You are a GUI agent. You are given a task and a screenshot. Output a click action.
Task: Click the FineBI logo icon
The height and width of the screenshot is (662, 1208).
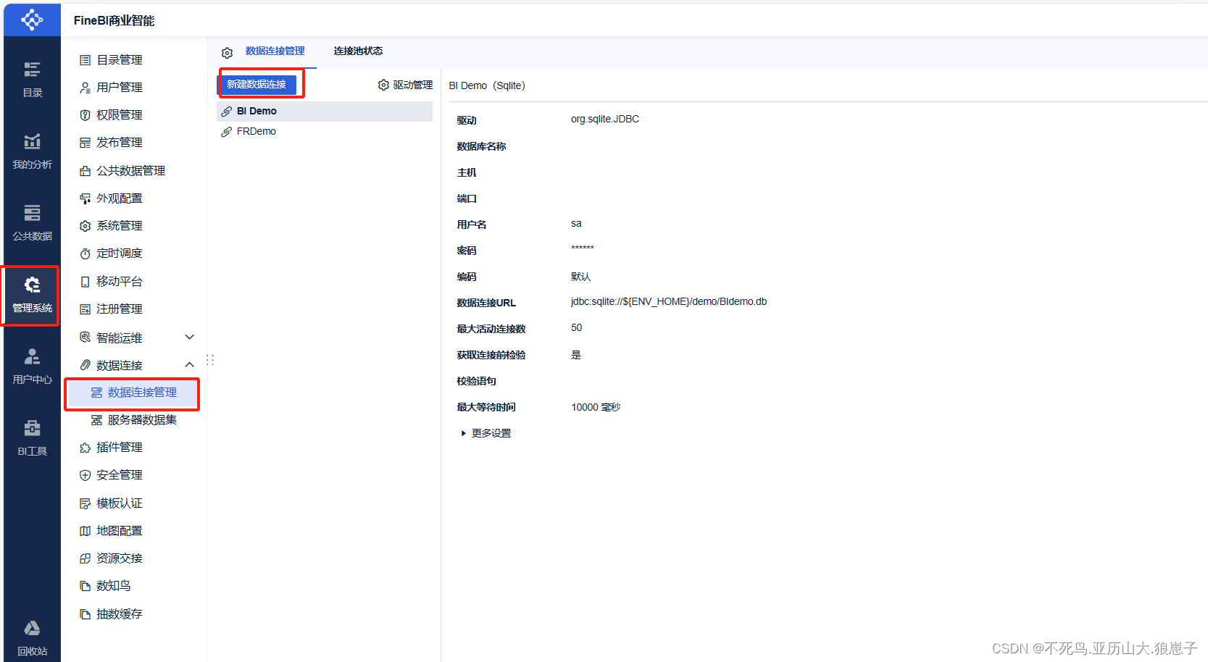31,20
